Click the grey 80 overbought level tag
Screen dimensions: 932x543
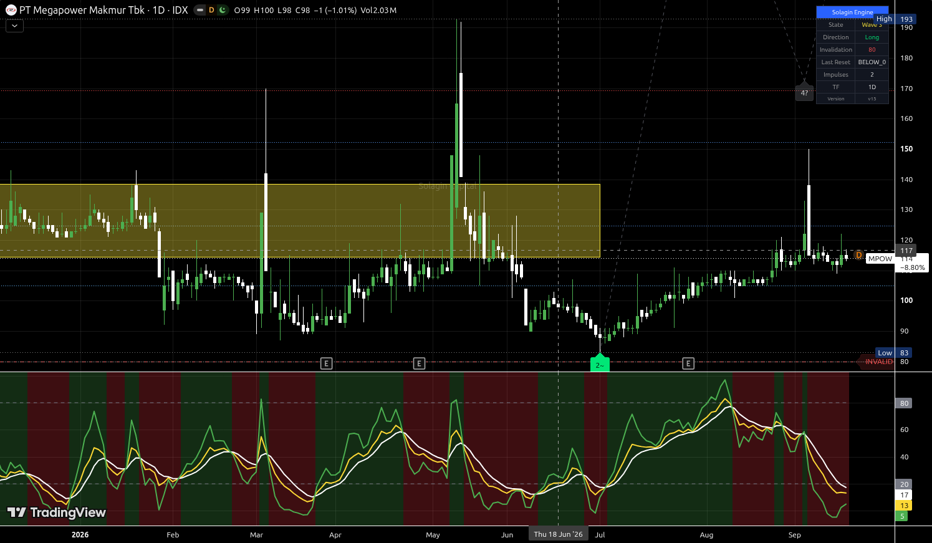click(x=904, y=403)
